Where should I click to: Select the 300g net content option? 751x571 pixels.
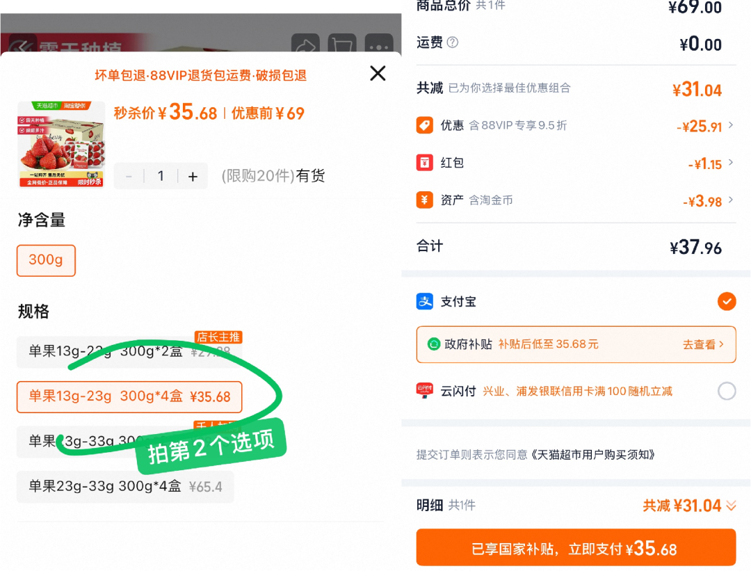click(x=46, y=260)
